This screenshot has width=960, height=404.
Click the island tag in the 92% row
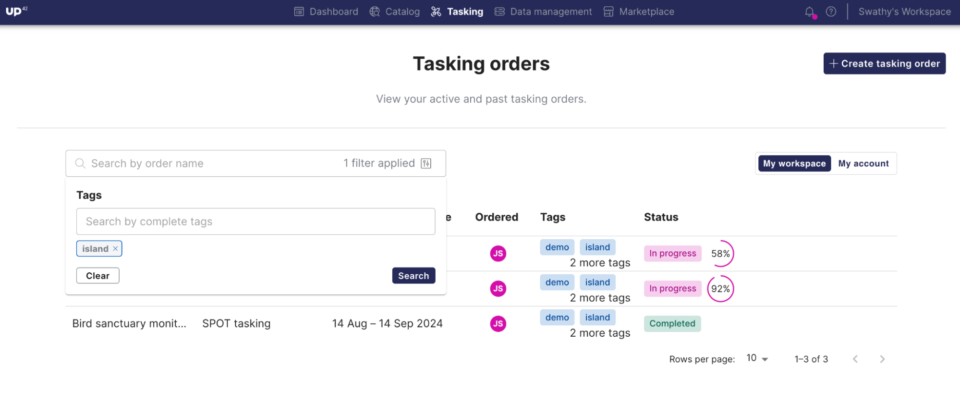coord(597,282)
